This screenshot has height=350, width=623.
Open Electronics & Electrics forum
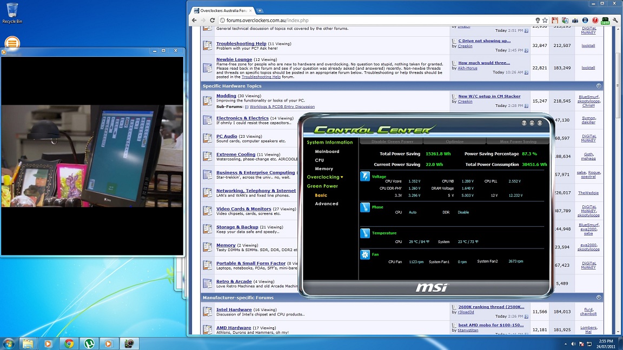tap(242, 118)
